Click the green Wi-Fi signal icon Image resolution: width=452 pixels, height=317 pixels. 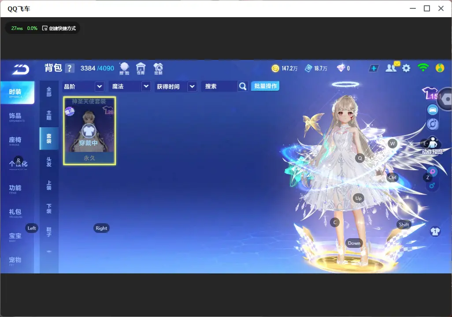click(x=423, y=68)
